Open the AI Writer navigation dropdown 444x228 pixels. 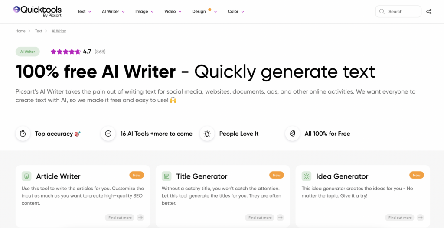tap(113, 12)
